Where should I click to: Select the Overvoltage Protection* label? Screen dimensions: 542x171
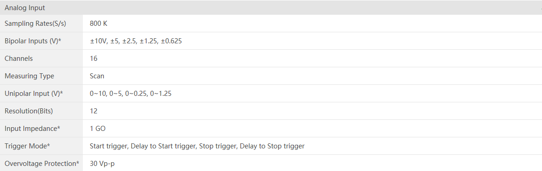click(42, 163)
